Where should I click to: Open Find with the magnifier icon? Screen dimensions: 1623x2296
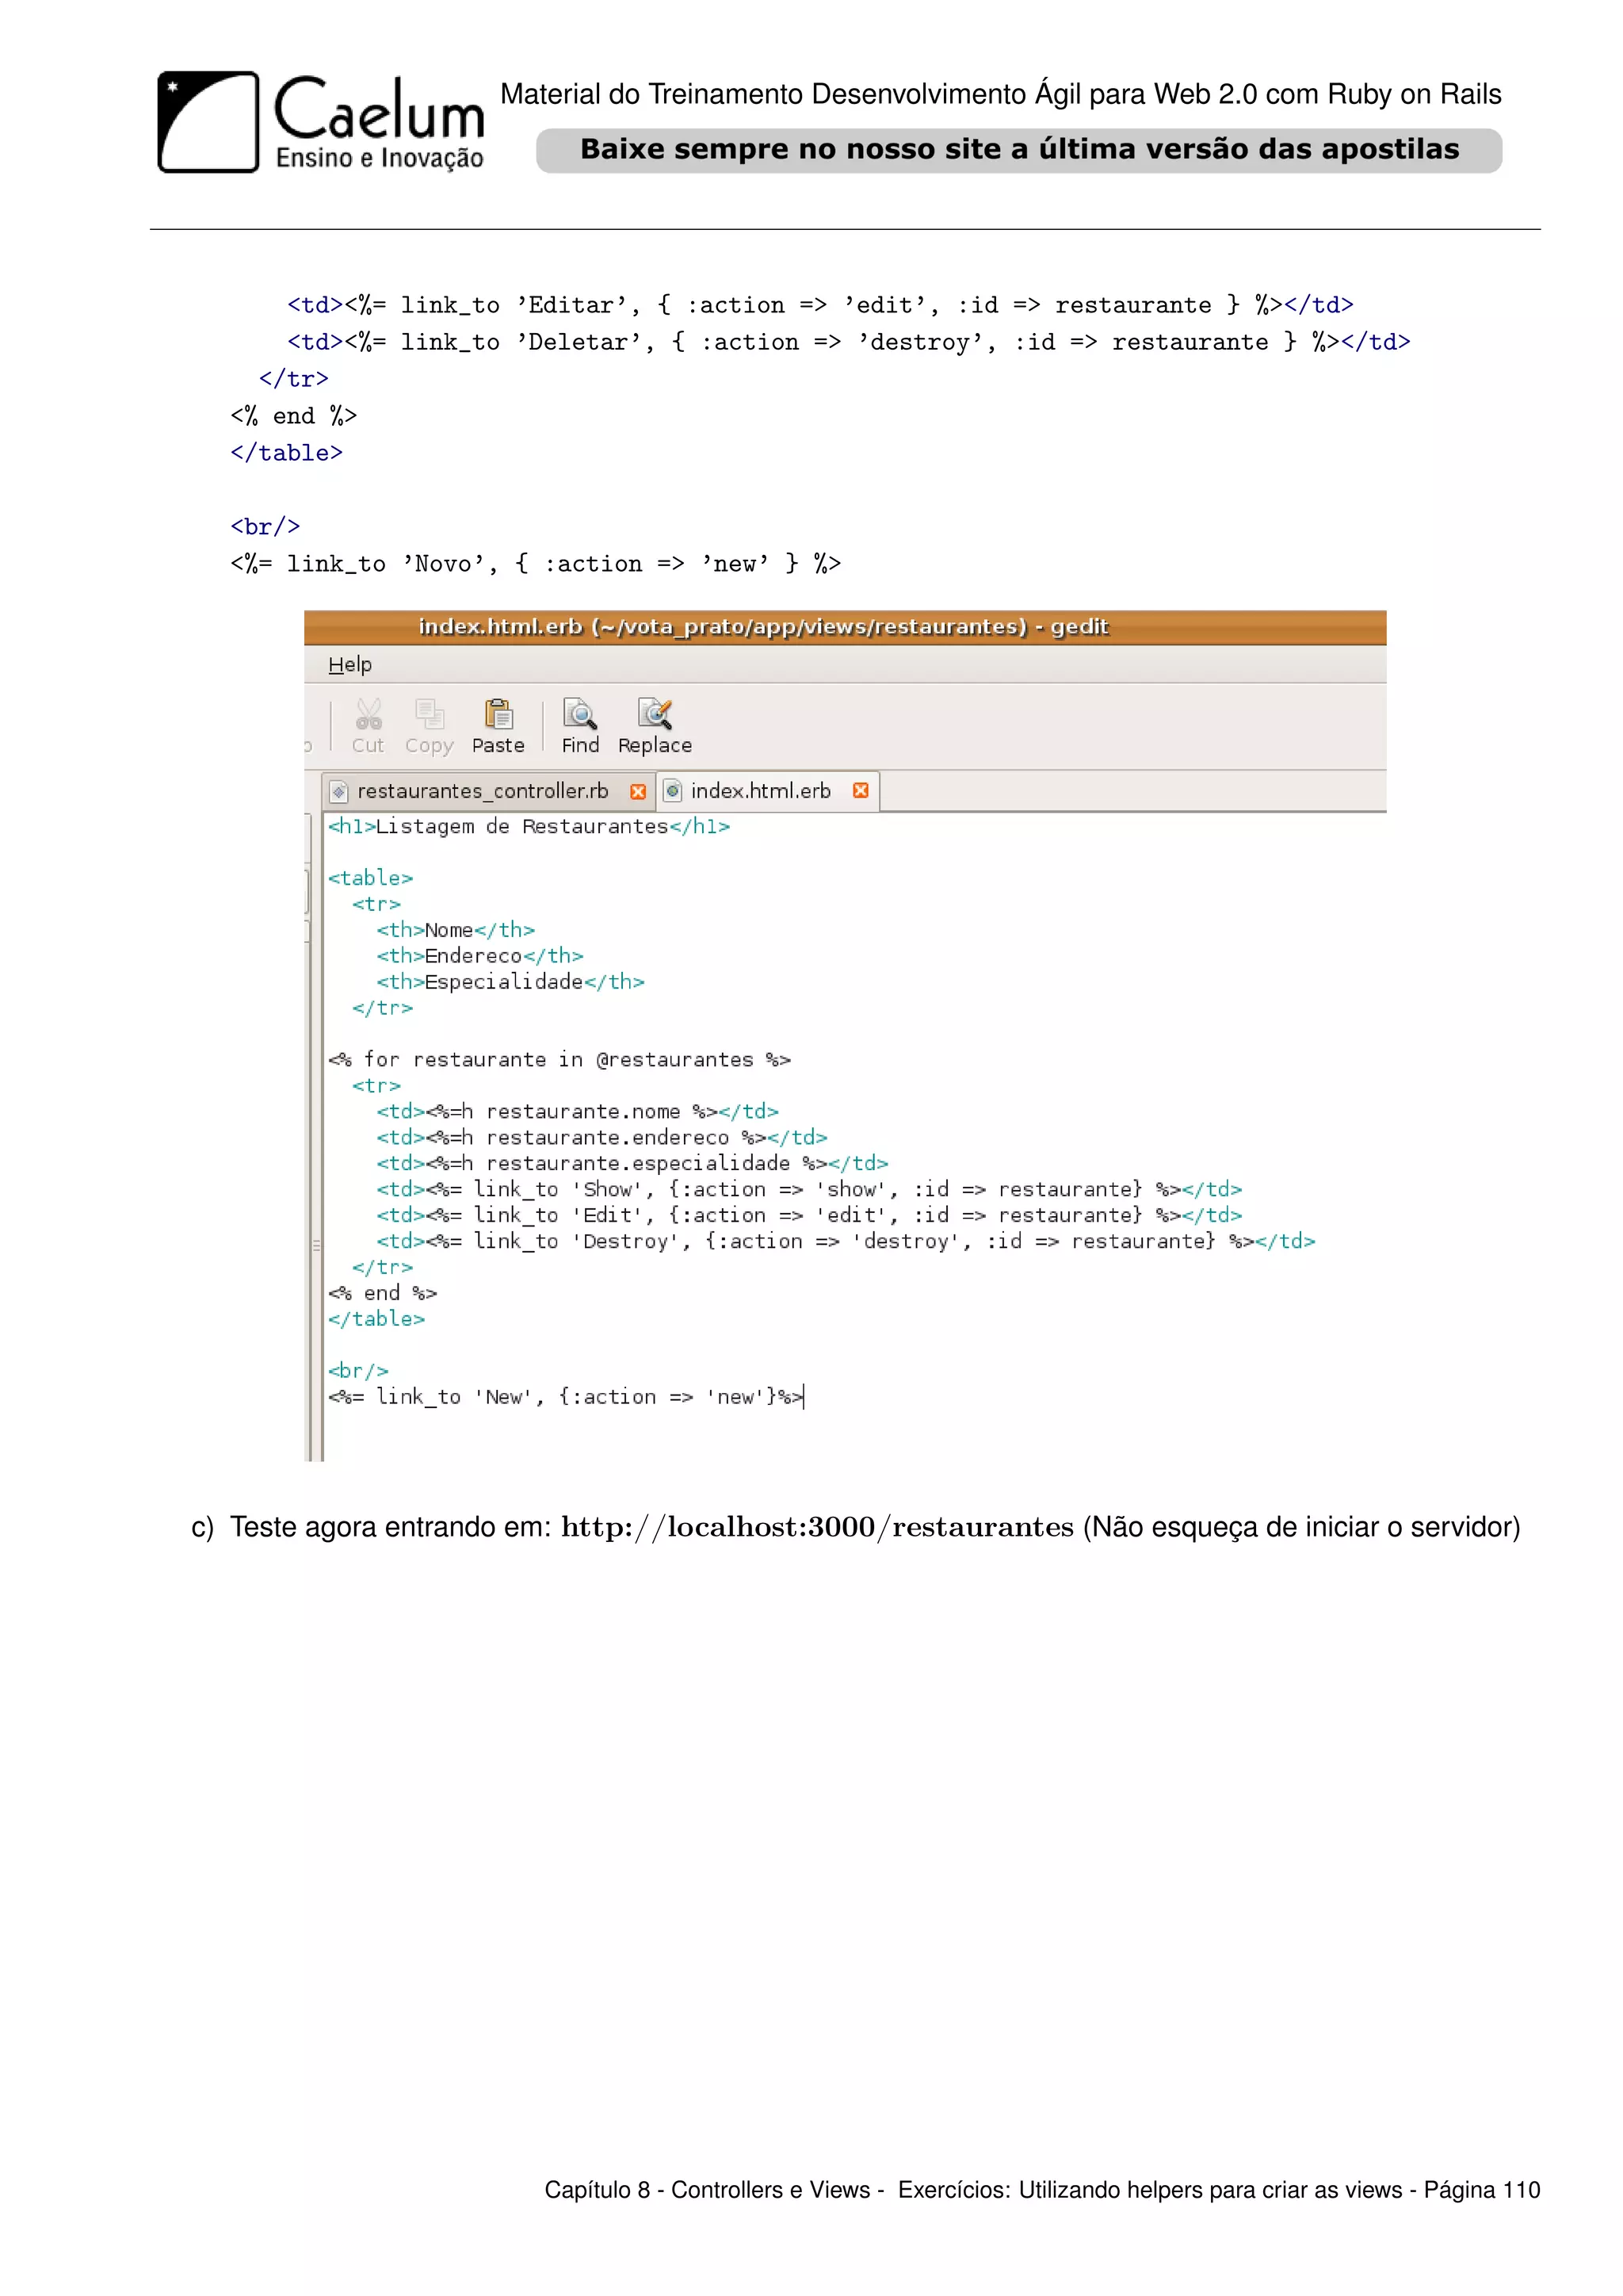tap(579, 714)
